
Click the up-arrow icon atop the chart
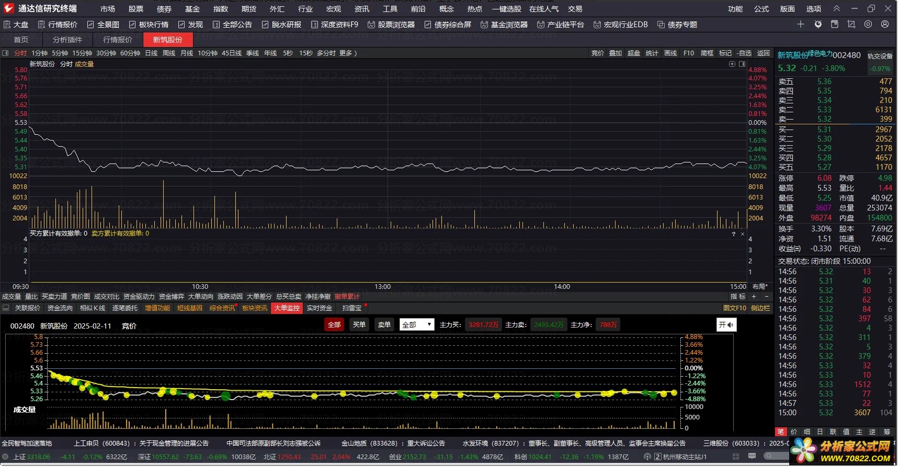[732, 64]
